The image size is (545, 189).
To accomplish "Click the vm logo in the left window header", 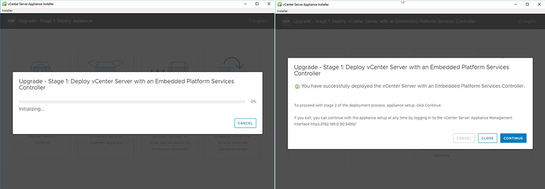I will (x=11, y=21).
